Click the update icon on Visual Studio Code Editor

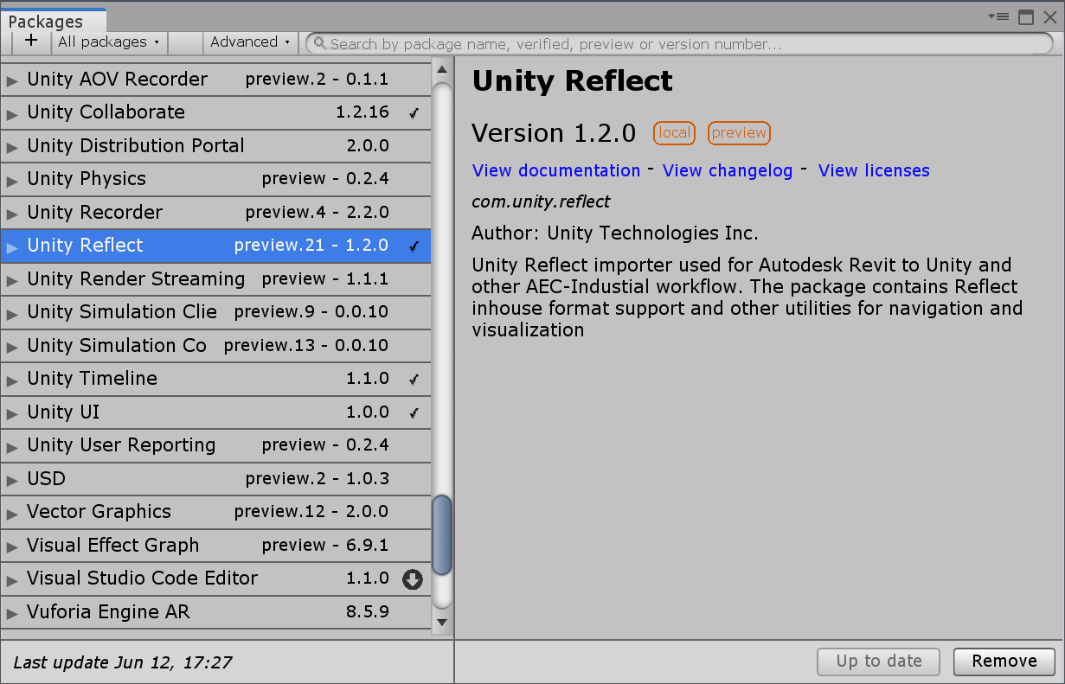coord(412,579)
